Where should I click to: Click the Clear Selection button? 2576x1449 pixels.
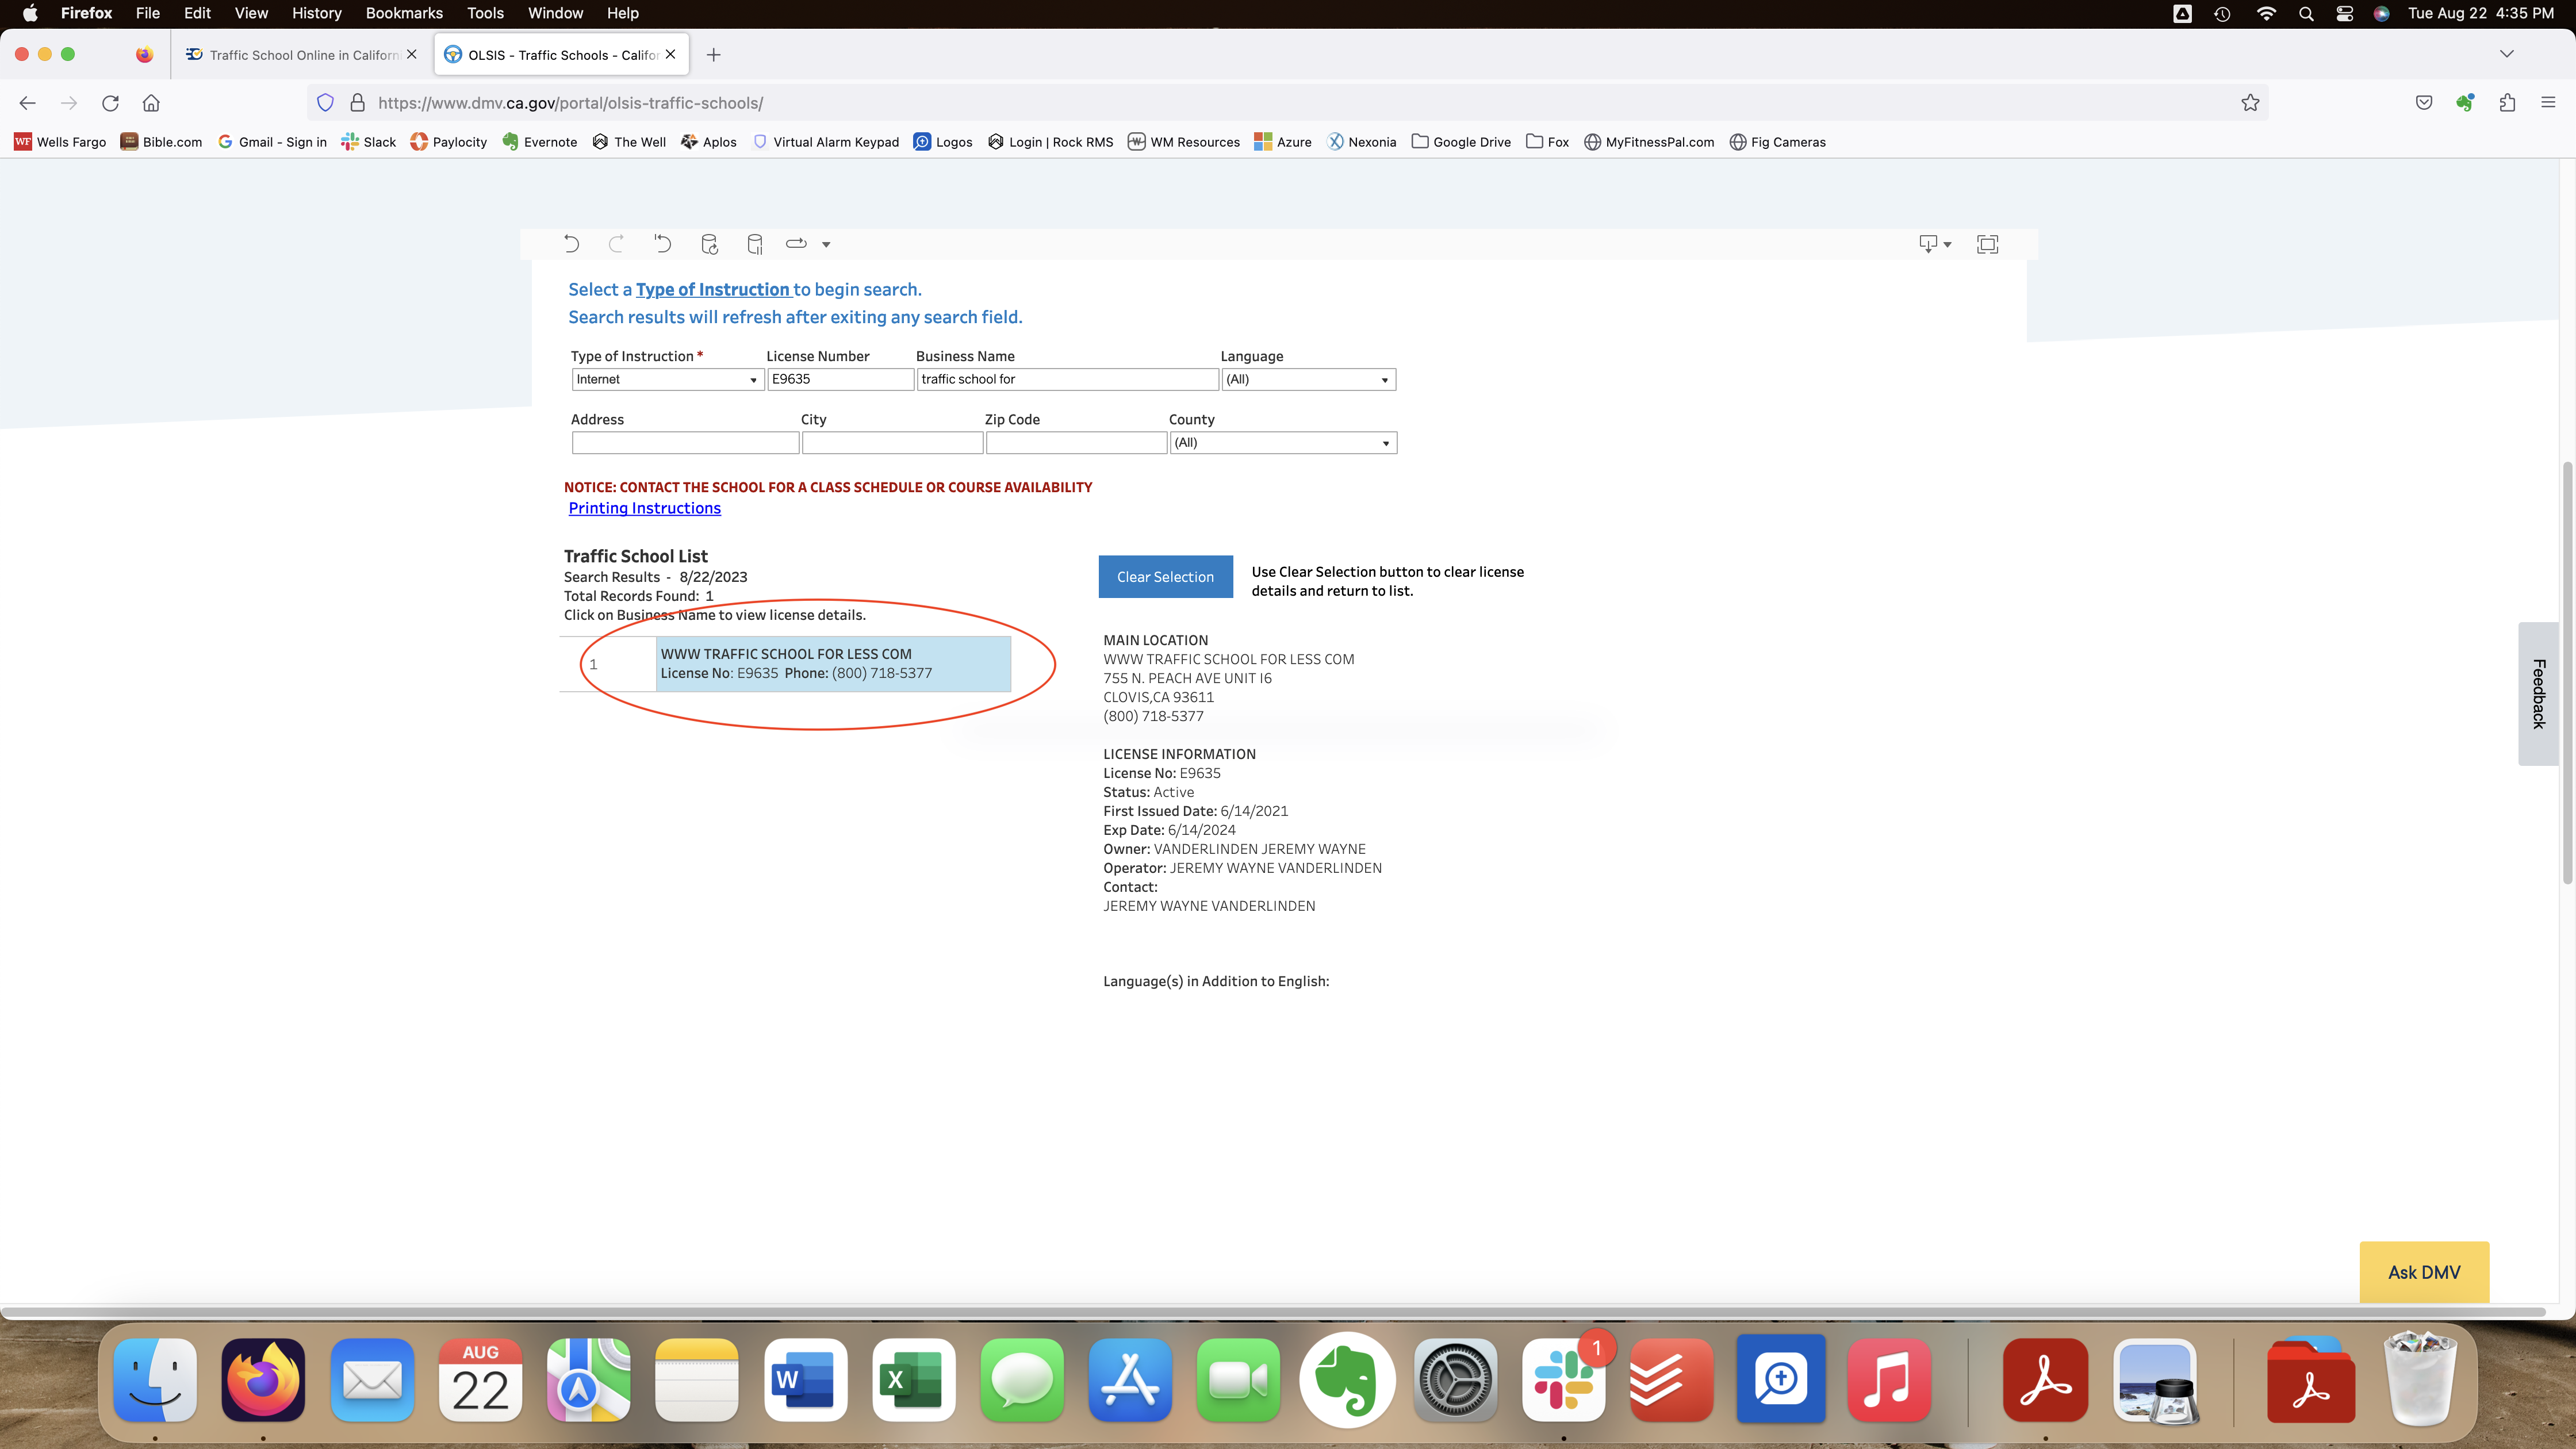pyautogui.click(x=1165, y=577)
